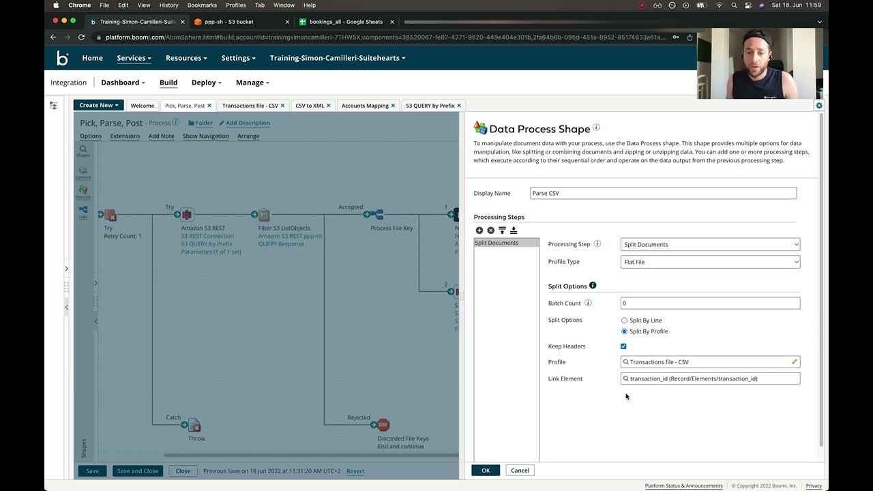Open the component explorer tree icon
Image resolution: width=873 pixels, height=491 pixels.
point(54,106)
